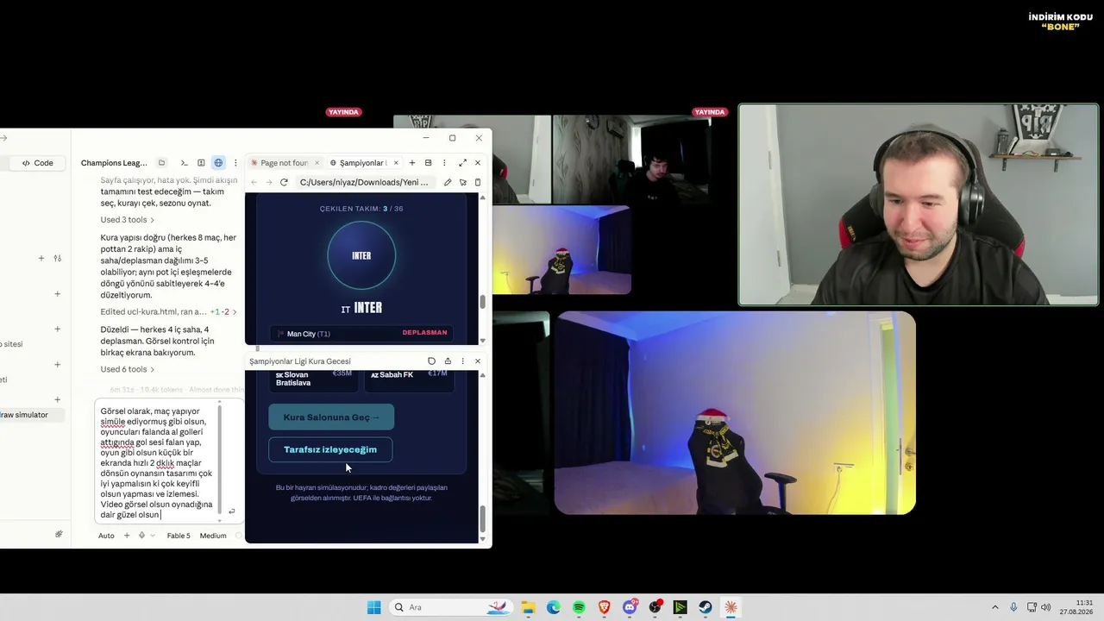The image size is (1104, 621).
Task: Open the taskbar clock showing 11:31
Action: pyautogui.click(x=1076, y=607)
